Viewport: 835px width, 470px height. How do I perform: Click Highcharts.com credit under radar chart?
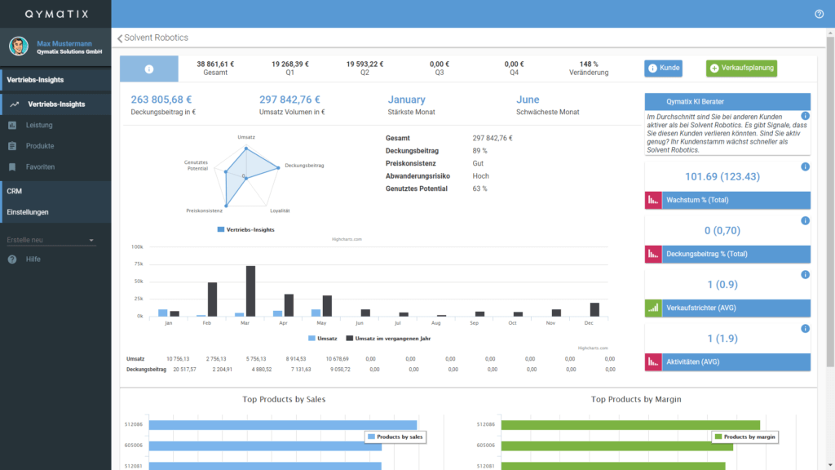347,239
